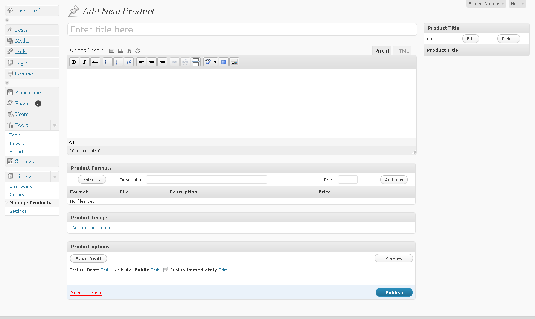The image size is (535, 319).
Task: Expand the Screen Options panel
Action: coord(486,4)
